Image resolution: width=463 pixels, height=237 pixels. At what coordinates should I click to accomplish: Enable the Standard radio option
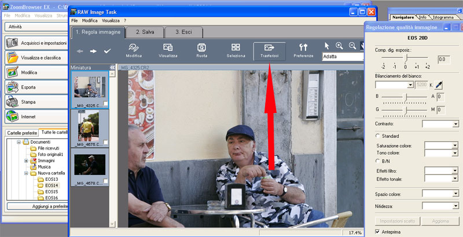pyautogui.click(x=378, y=135)
